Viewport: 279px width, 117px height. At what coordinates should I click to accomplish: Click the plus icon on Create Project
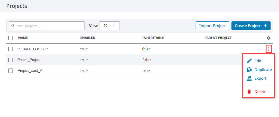click(x=265, y=26)
